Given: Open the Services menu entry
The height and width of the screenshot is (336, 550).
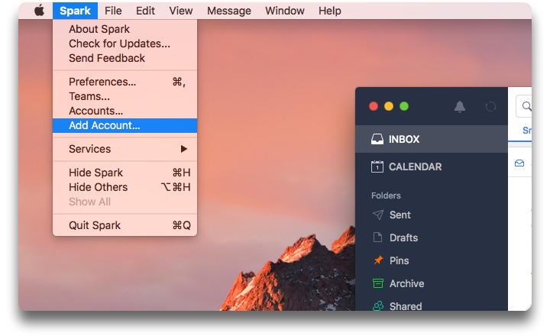Looking at the screenshot, I should [x=125, y=149].
